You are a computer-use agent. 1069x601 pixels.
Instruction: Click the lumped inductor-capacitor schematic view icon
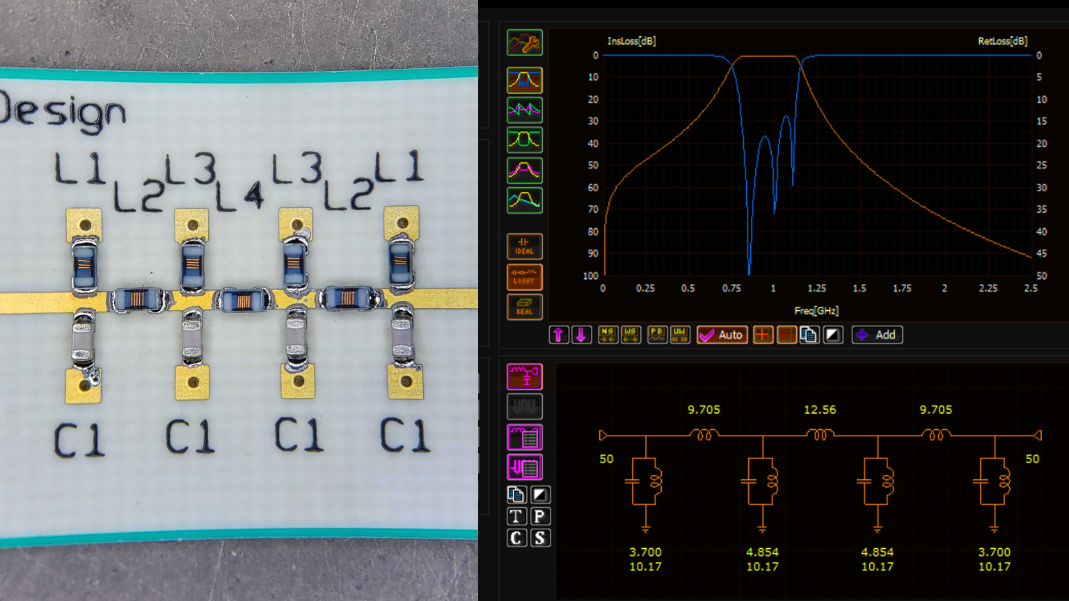point(525,376)
